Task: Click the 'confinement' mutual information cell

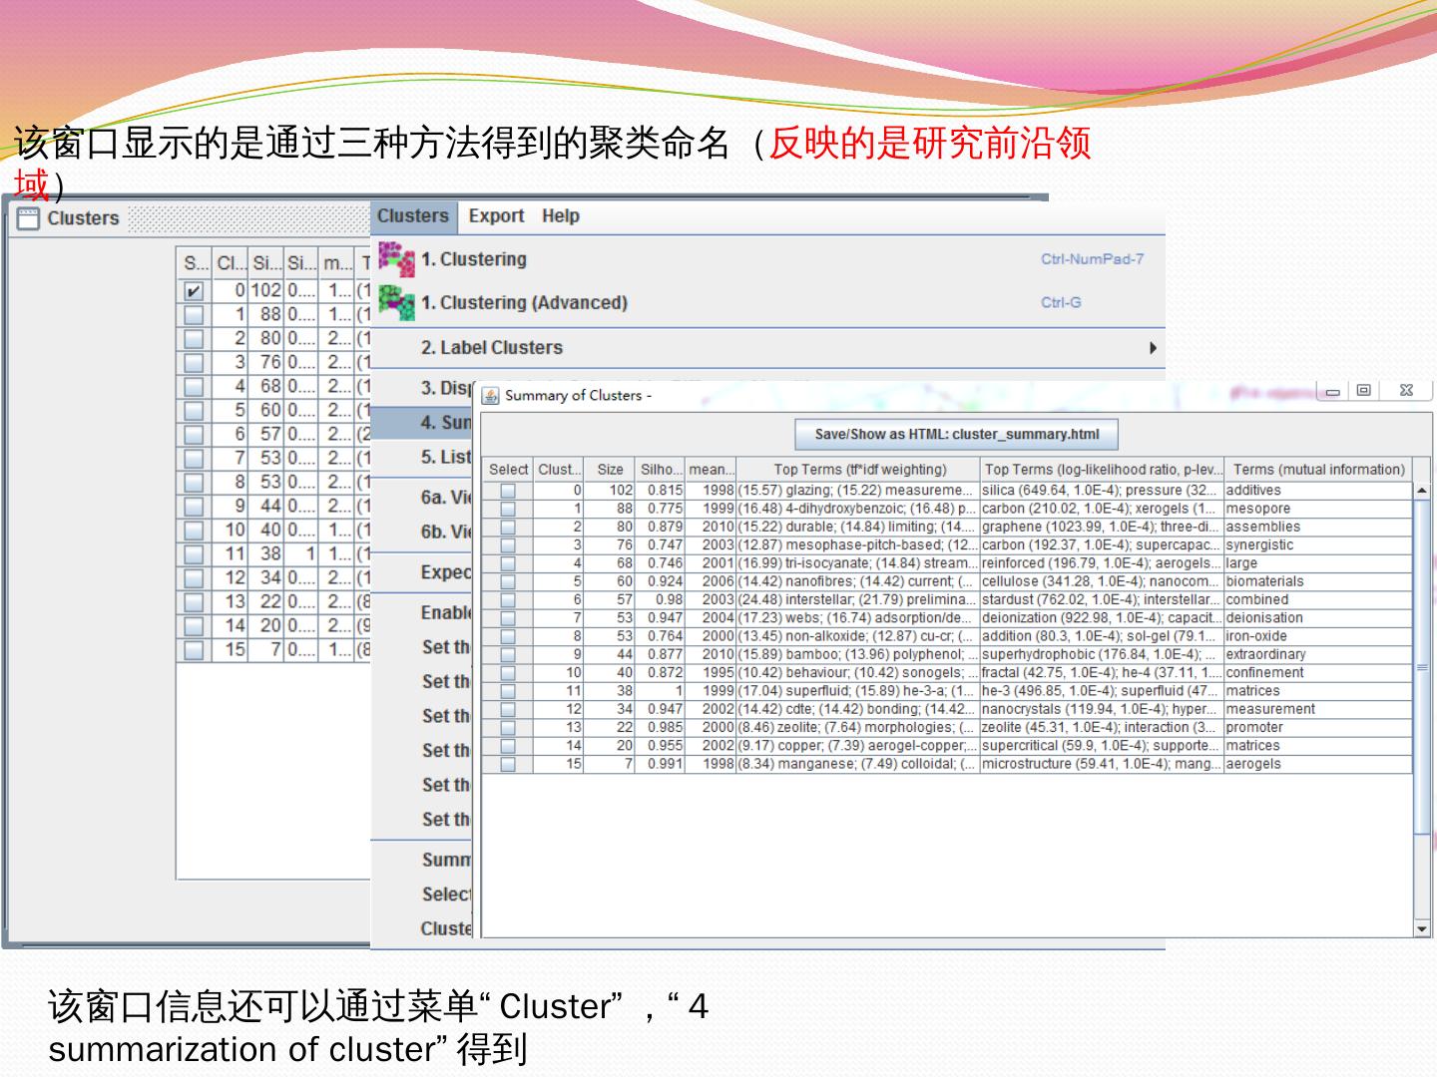Action: [1318, 673]
